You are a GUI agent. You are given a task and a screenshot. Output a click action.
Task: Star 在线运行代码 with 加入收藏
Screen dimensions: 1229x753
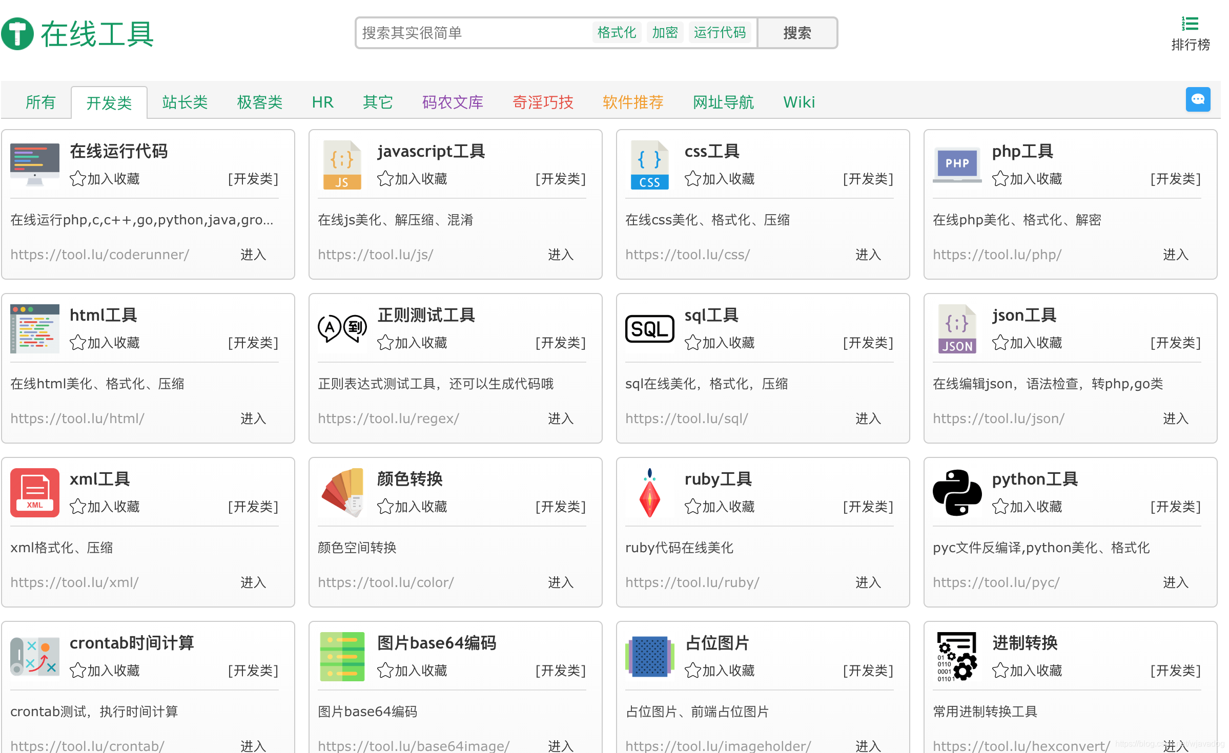[x=105, y=179]
